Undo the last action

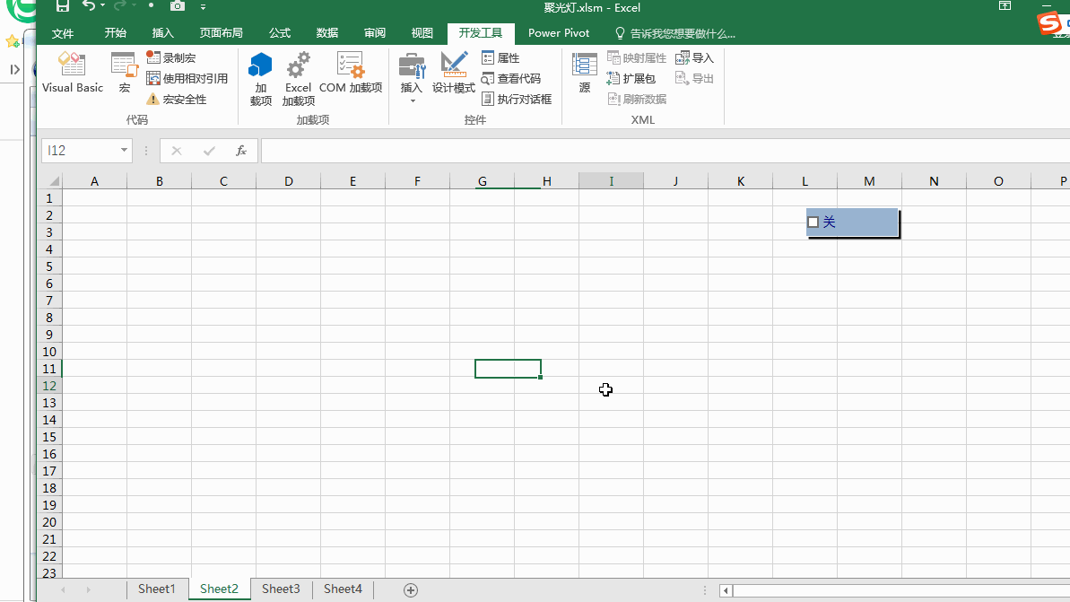point(89,5)
